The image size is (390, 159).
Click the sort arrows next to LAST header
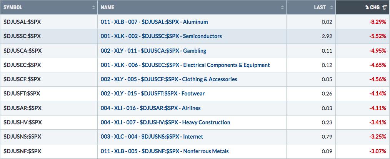click(x=332, y=7)
